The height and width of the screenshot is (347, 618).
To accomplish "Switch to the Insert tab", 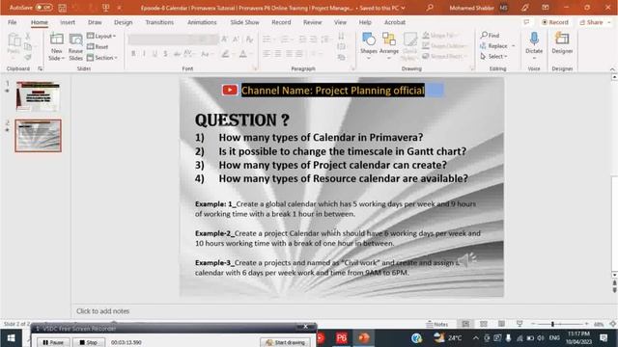I will pos(68,22).
